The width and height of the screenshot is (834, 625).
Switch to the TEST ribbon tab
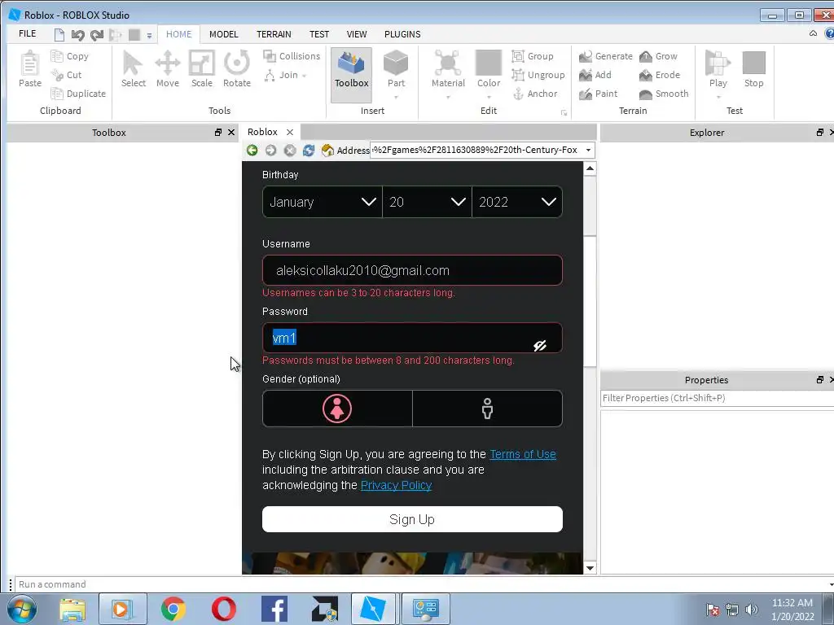tap(319, 34)
